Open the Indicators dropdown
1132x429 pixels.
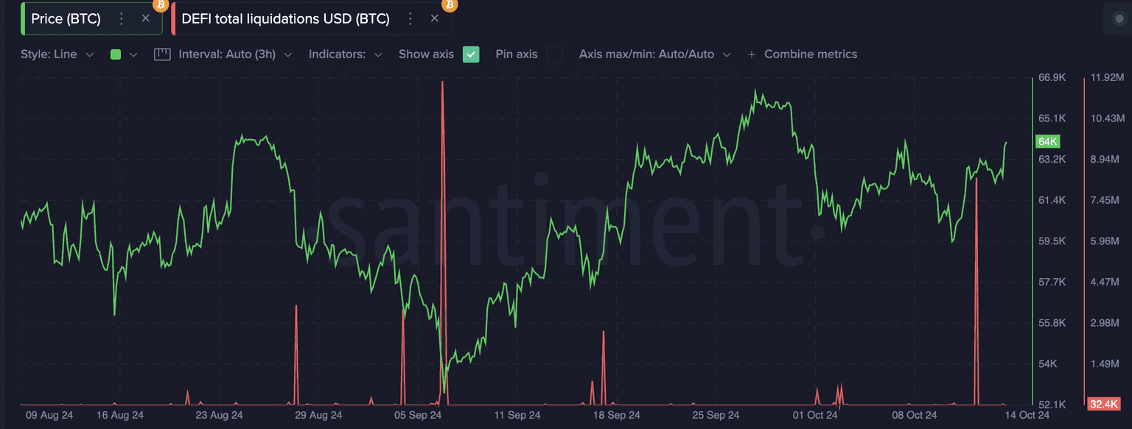[345, 54]
